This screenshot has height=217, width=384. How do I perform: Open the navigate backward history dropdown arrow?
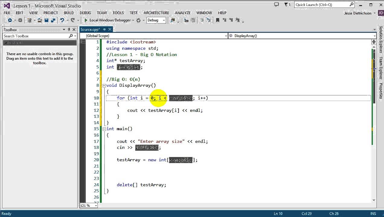[x=15, y=20]
